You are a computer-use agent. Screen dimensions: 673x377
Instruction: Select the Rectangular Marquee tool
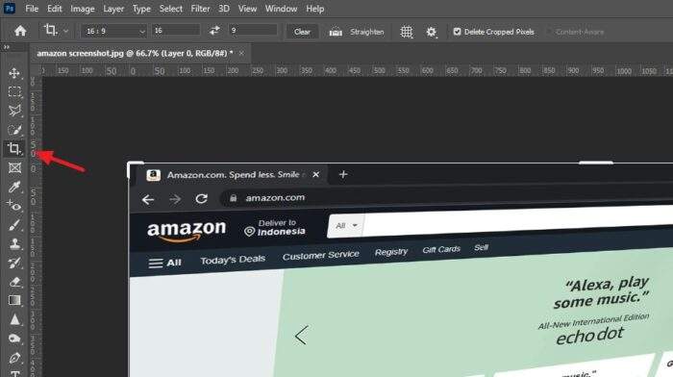(14, 92)
